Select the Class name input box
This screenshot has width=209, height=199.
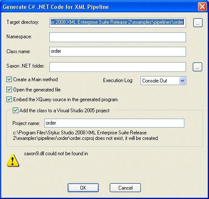pos(117,51)
